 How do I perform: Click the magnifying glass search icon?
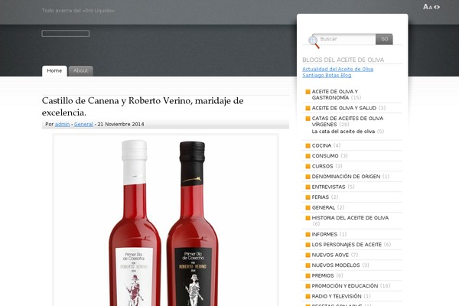[314, 41]
